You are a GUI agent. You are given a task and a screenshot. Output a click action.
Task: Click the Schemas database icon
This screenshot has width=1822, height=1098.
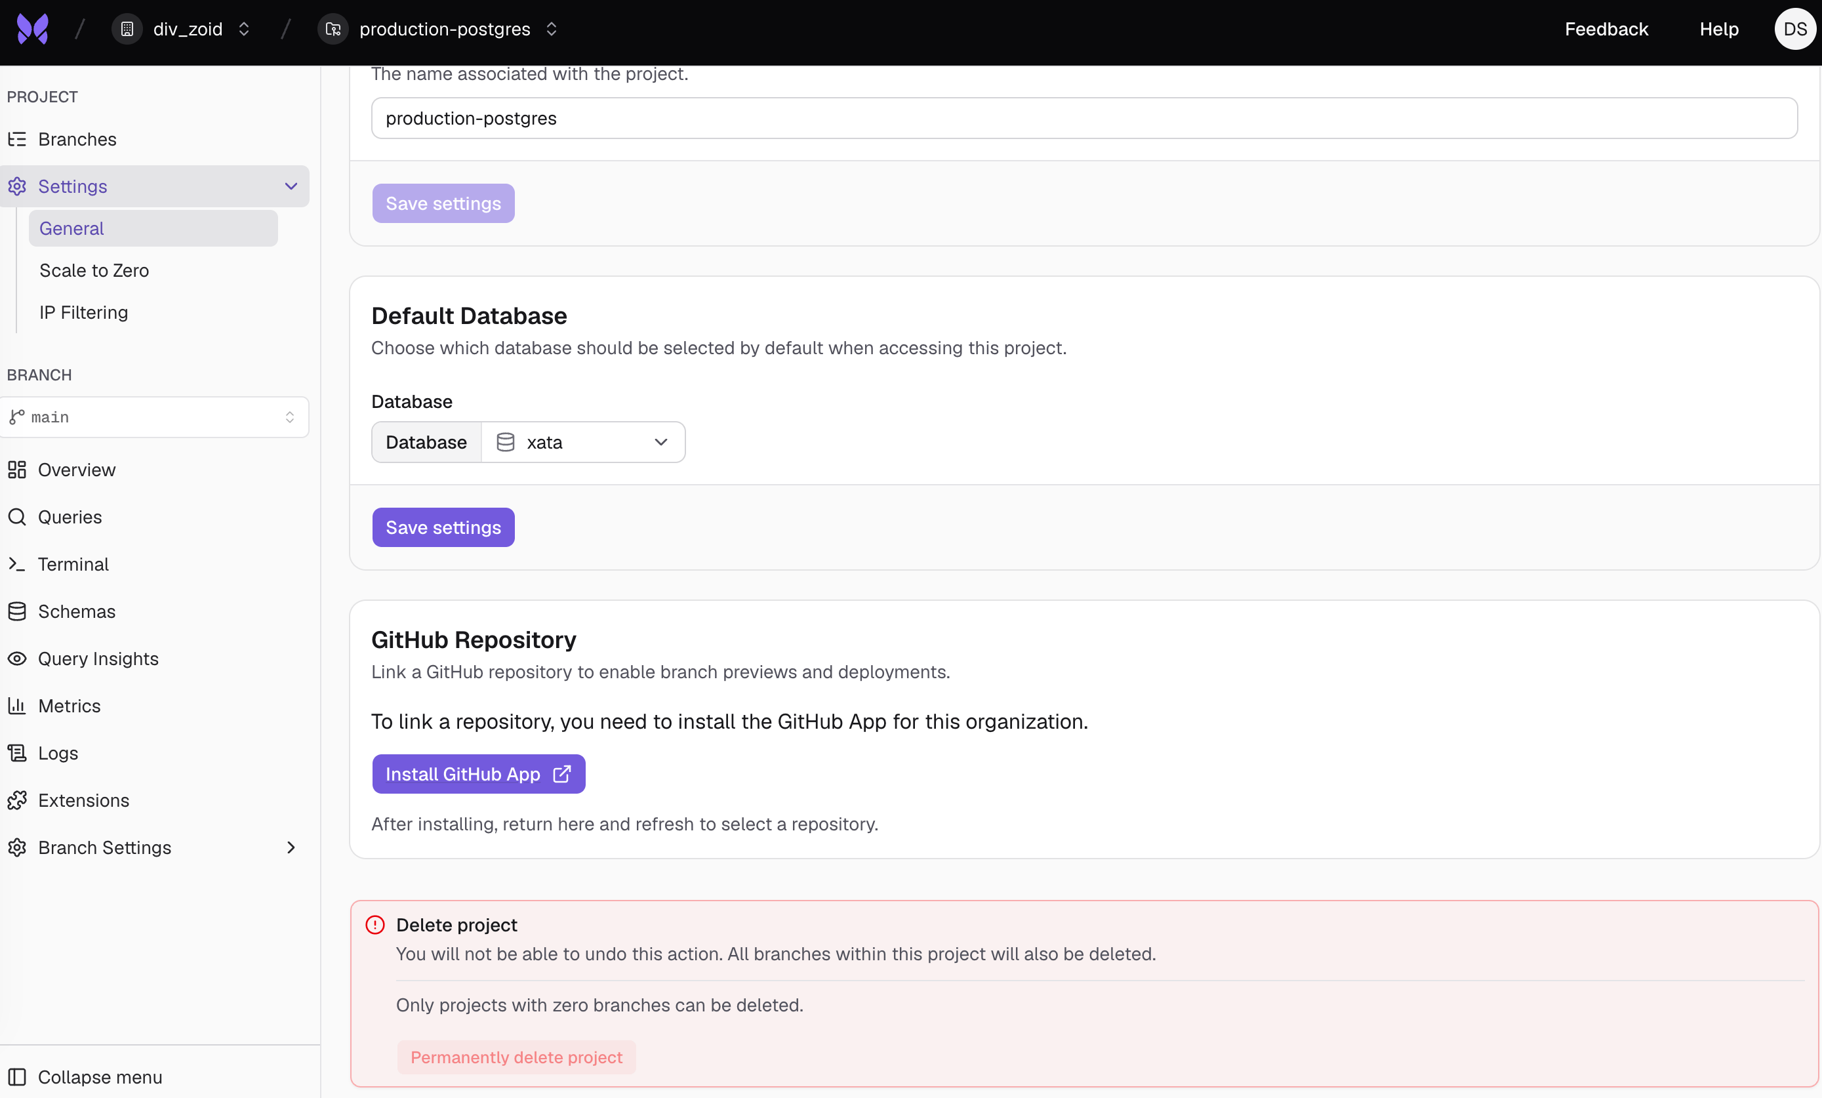pos(17,611)
